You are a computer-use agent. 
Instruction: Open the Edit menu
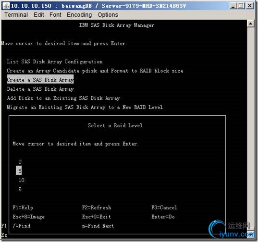(38, 15)
